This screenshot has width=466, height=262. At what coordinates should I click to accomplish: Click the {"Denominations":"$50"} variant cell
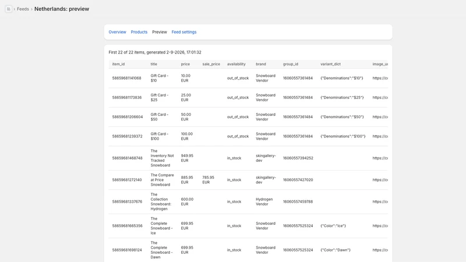pyautogui.click(x=342, y=117)
